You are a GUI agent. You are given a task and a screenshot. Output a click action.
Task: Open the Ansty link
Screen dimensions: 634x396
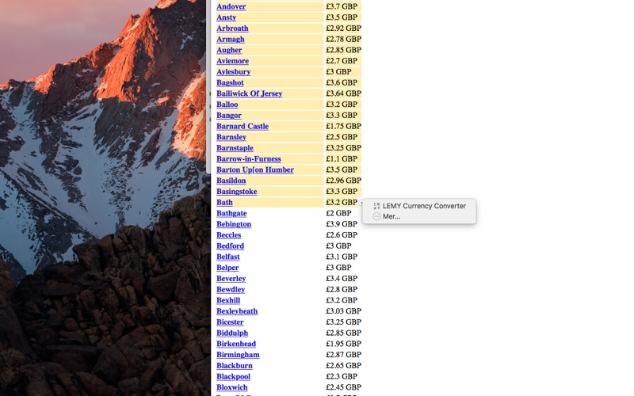pos(226,17)
